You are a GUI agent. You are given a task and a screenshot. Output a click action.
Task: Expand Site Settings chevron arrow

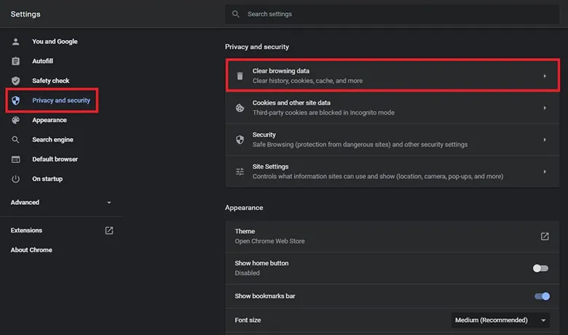[x=544, y=171]
